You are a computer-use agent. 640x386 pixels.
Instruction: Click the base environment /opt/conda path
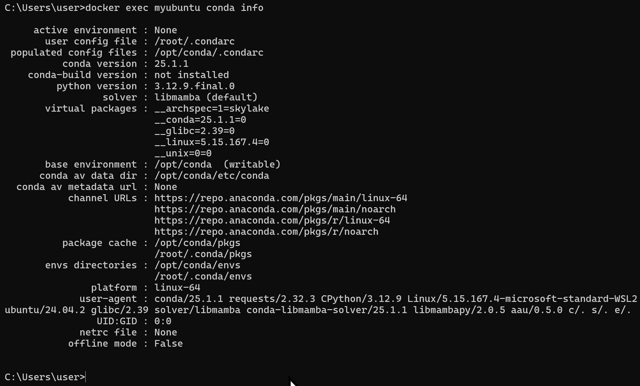(183, 165)
